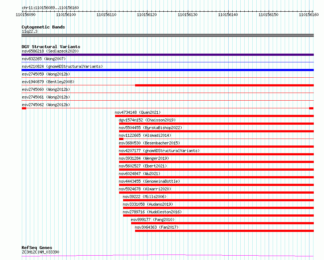
Task: Open variant nsv4207177 (gnomADStructuralVariants)
Action: click(159, 151)
